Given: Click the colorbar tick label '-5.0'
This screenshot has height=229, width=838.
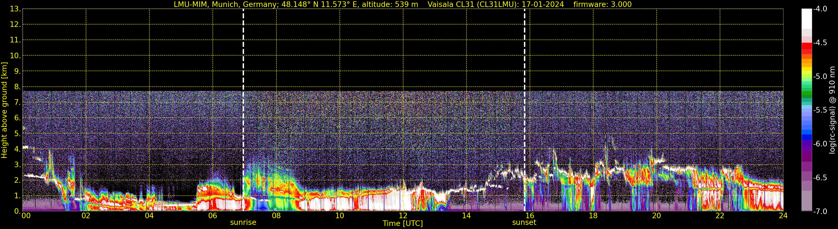Looking at the screenshot, I should click(820, 77).
